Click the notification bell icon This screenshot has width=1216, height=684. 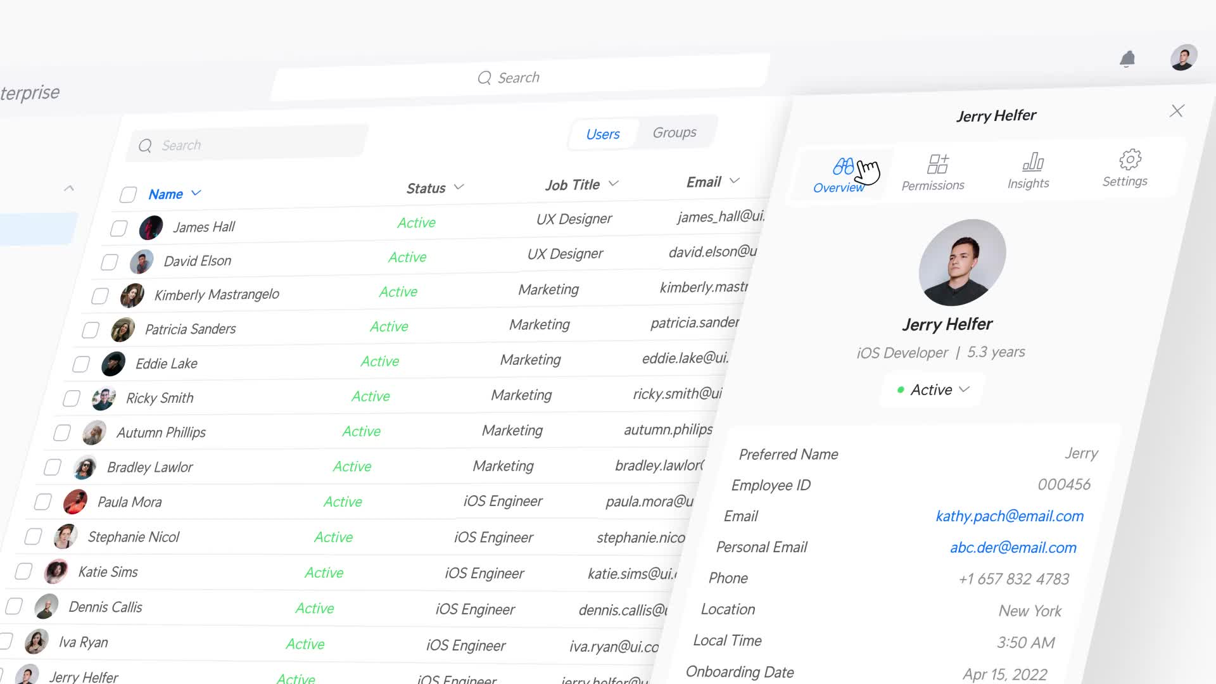[1127, 60]
